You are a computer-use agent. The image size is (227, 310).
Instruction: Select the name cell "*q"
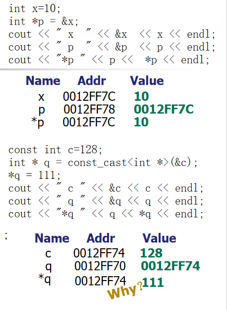click(45, 279)
